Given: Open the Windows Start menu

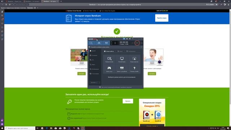Looking at the screenshot, I should 2,128.
